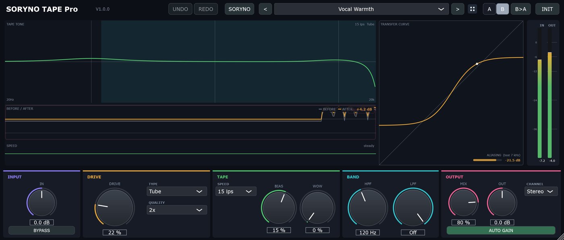The height and width of the screenshot is (240, 564).
Task: Click the HPF 120 Hz value field
Action: tap(367, 232)
